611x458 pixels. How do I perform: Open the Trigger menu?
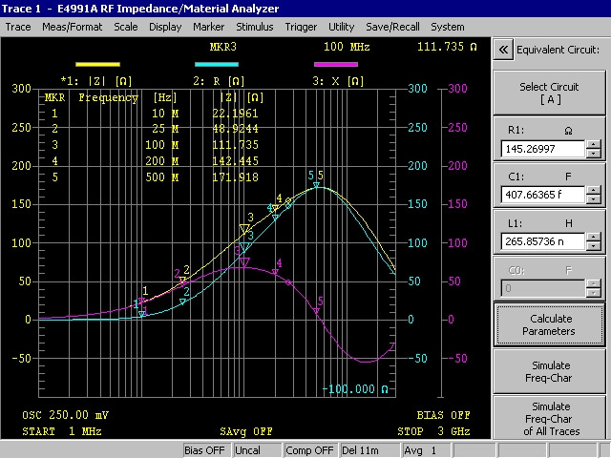point(301,27)
